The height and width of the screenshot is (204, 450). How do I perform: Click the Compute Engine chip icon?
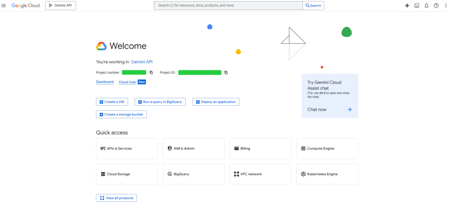[303, 148]
